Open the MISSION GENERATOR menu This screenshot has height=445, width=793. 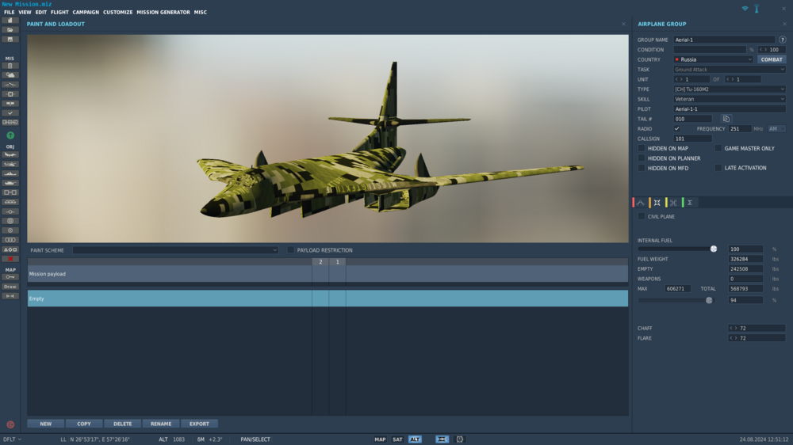tap(163, 12)
